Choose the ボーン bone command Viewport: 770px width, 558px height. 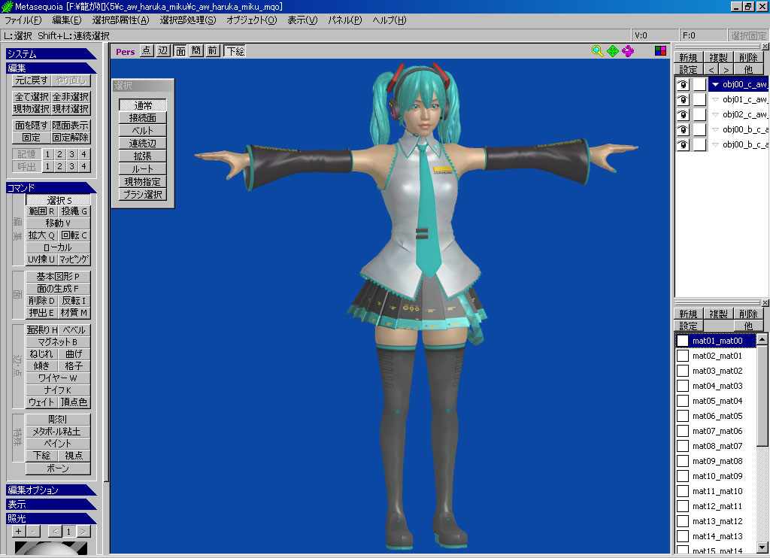(x=58, y=468)
